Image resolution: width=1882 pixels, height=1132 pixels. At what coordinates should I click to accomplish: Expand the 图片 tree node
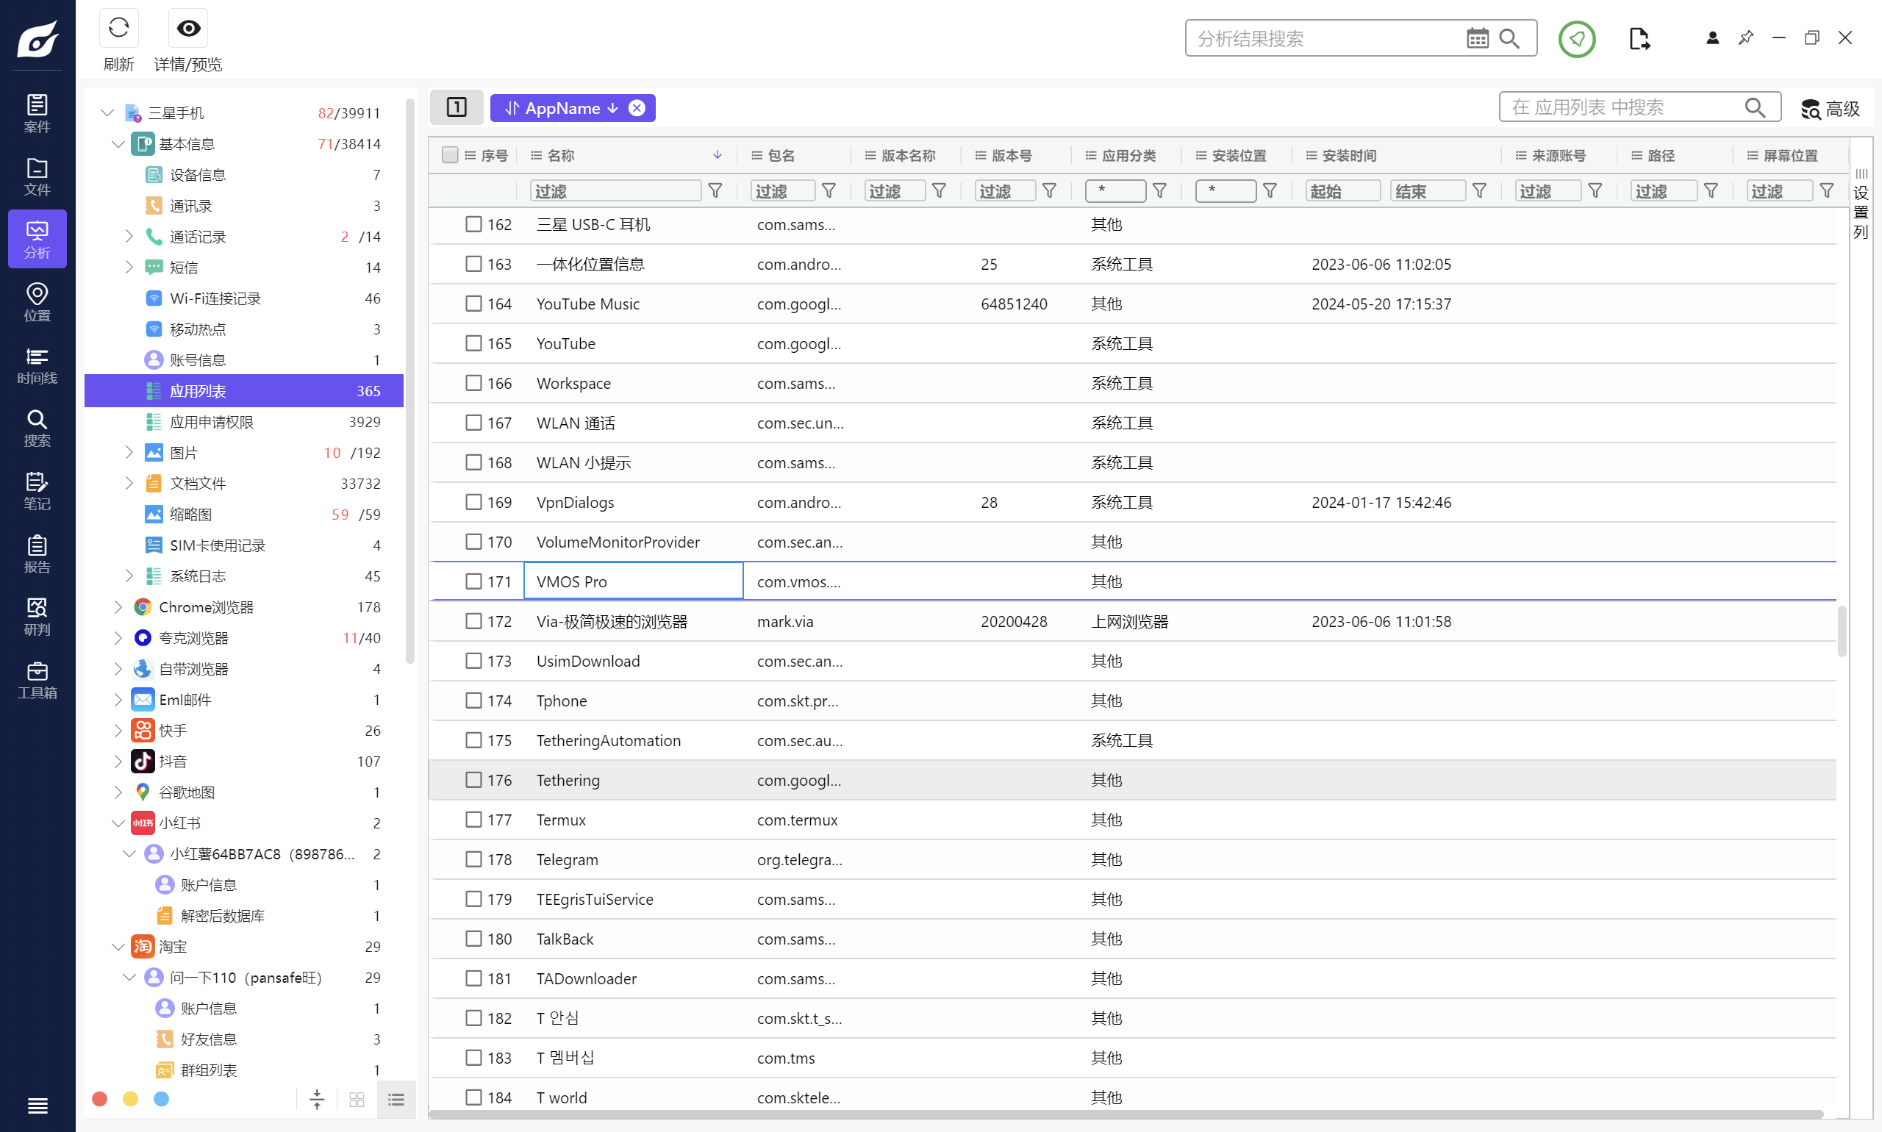(x=129, y=452)
